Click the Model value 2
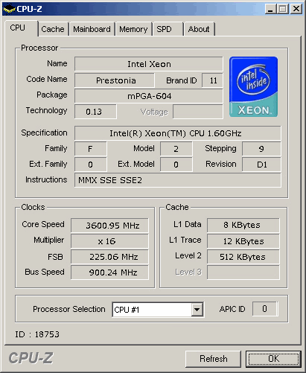The image size is (306, 373). click(176, 149)
